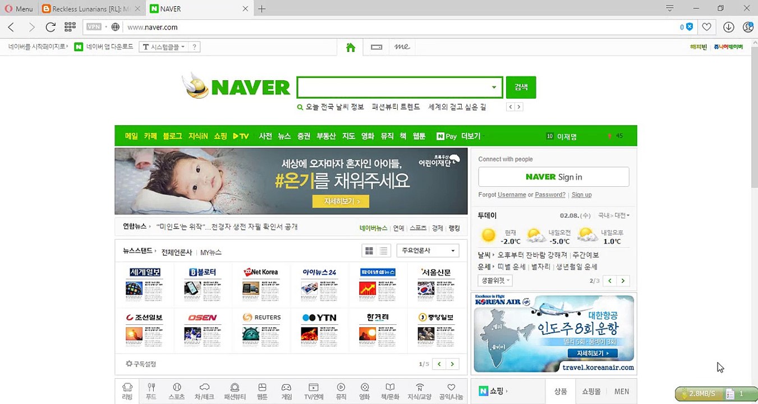The width and height of the screenshot is (758, 404).
Task: Go to previous newsstand page arrow
Action: coord(439,364)
